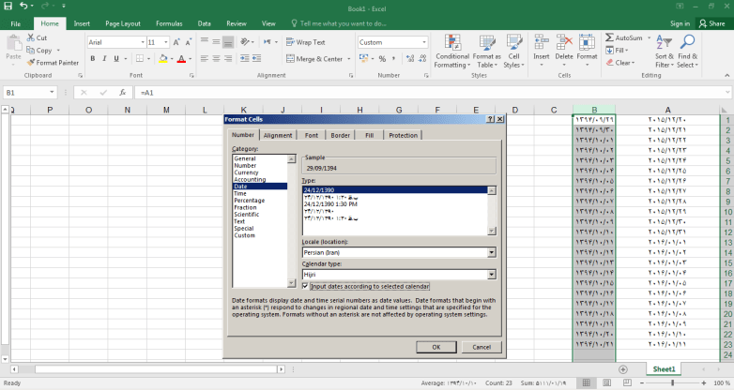
Task: Click the Paste clipboard icon
Action: (13, 43)
